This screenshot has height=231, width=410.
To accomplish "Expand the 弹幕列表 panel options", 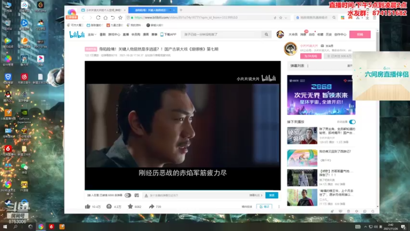I will point(308,66).
